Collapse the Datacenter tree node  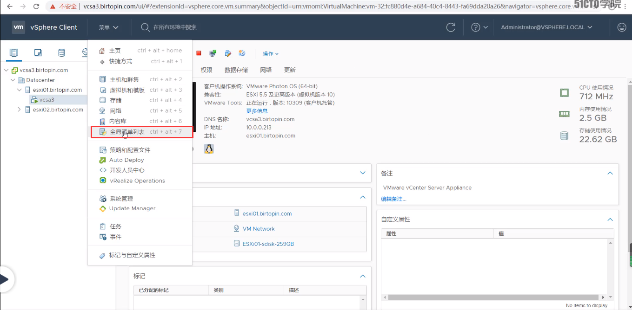13,80
